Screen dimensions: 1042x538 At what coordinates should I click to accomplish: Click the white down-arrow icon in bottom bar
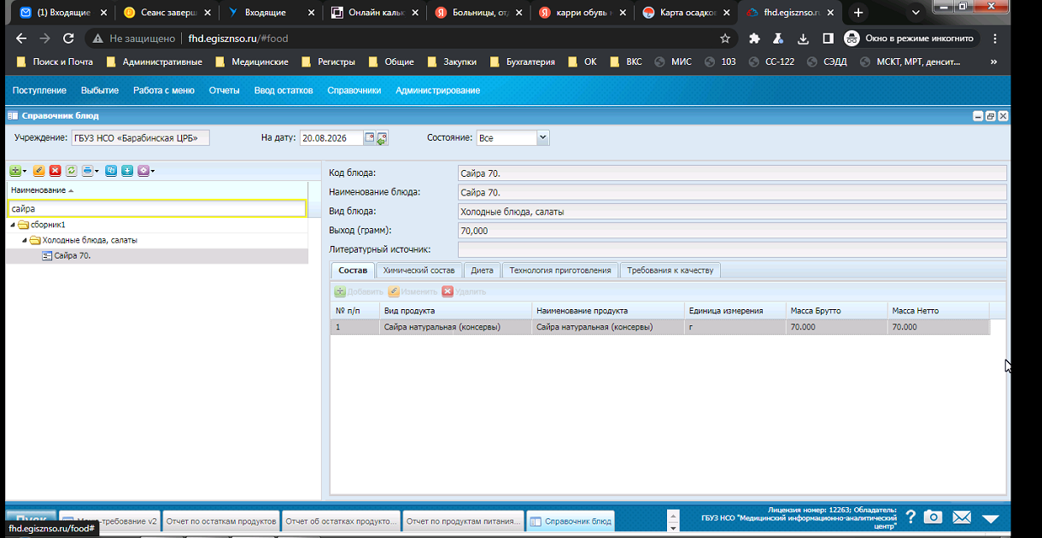pyautogui.click(x=991, y=518)
